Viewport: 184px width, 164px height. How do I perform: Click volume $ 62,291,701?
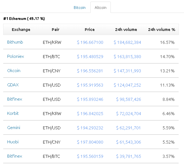(128, 128)
